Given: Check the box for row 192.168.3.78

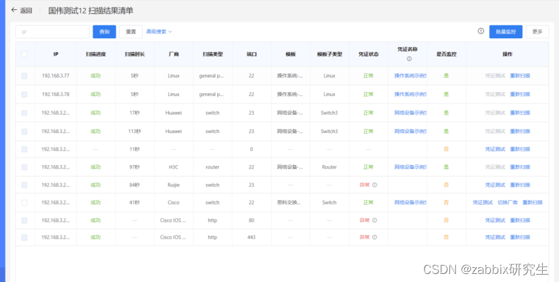Looking at the screenshot, I should pyautogui.click(x=24, y=95).
